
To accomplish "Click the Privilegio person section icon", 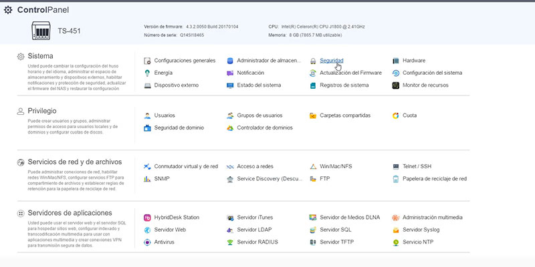I will (x=21, y=111).
